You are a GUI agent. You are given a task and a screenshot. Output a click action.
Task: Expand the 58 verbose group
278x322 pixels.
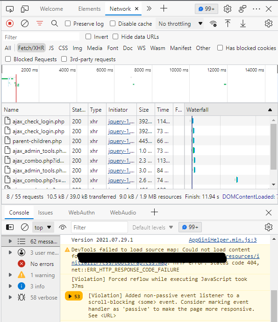(x=10, y=297)
